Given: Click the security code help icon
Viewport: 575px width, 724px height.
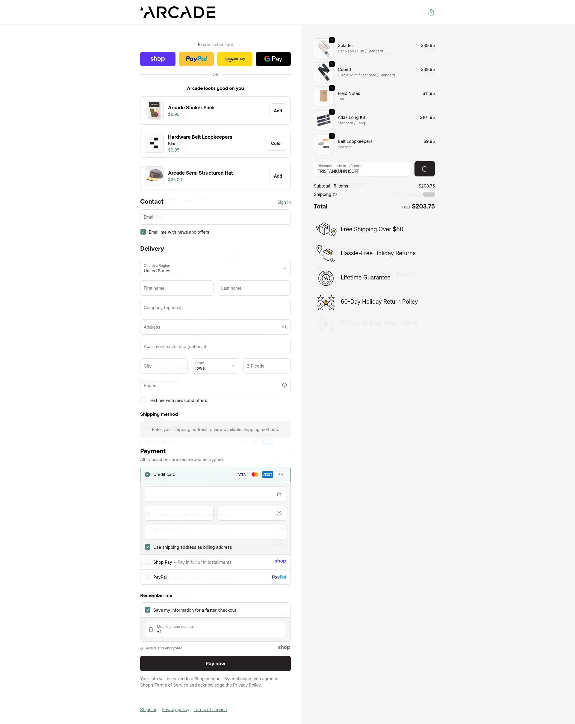Looking at the screenshot, I should click(x=279, y=513).
